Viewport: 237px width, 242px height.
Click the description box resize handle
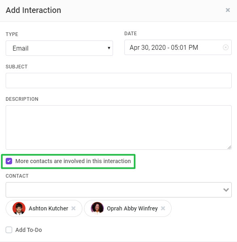pos(229,147)
